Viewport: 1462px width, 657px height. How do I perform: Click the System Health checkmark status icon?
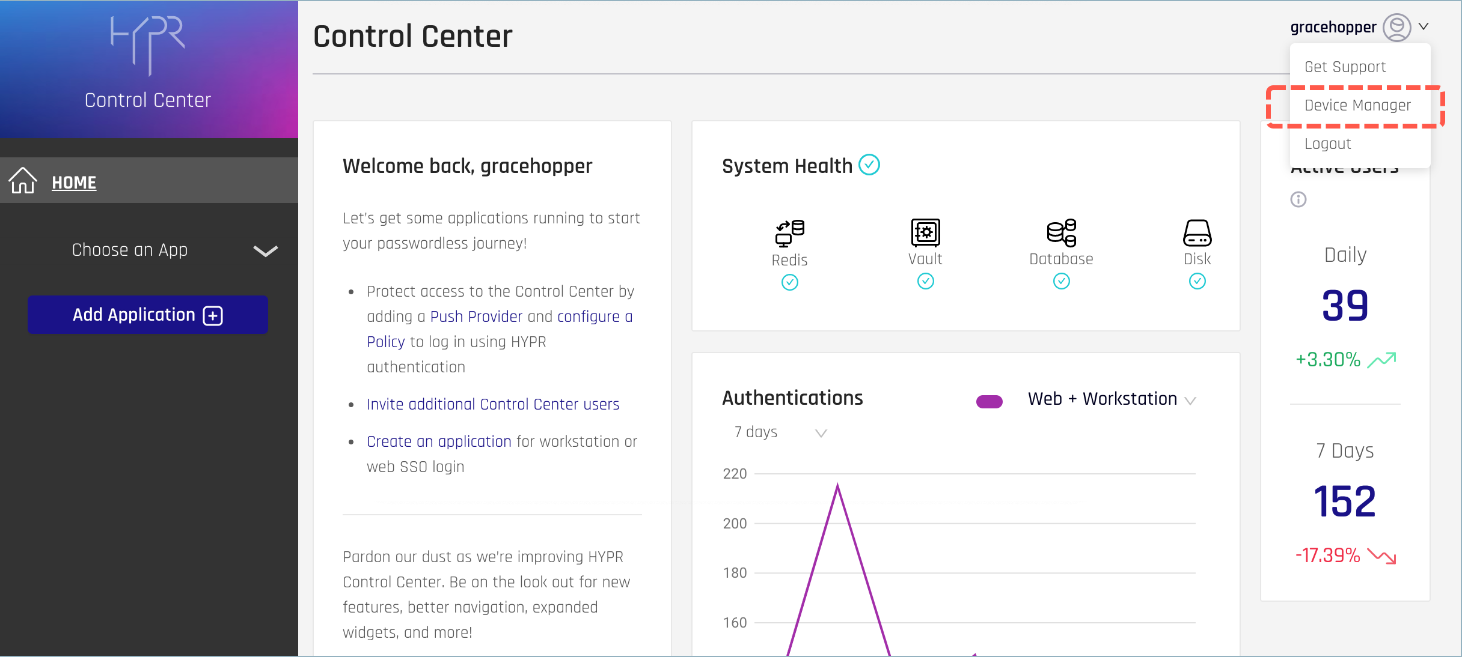tap(869, 165)
